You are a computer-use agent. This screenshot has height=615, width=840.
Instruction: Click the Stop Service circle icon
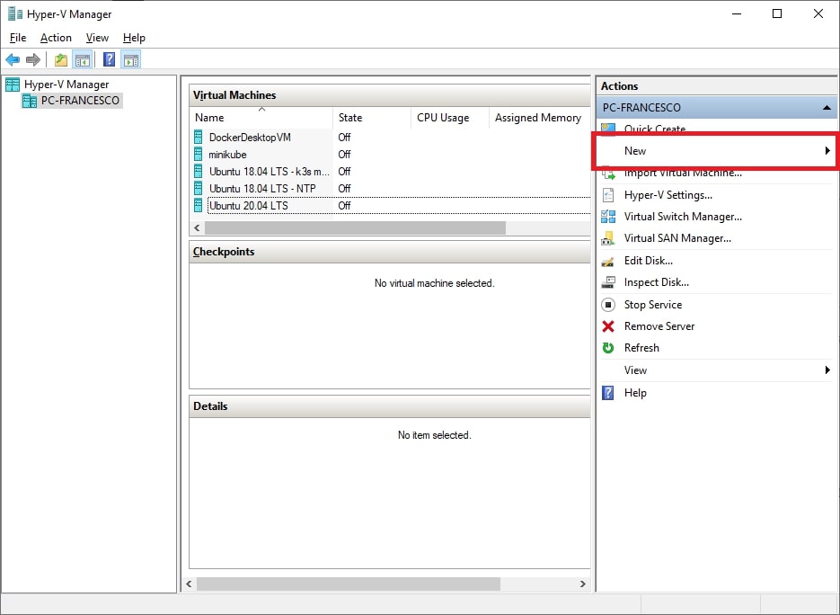coord(608,305)
